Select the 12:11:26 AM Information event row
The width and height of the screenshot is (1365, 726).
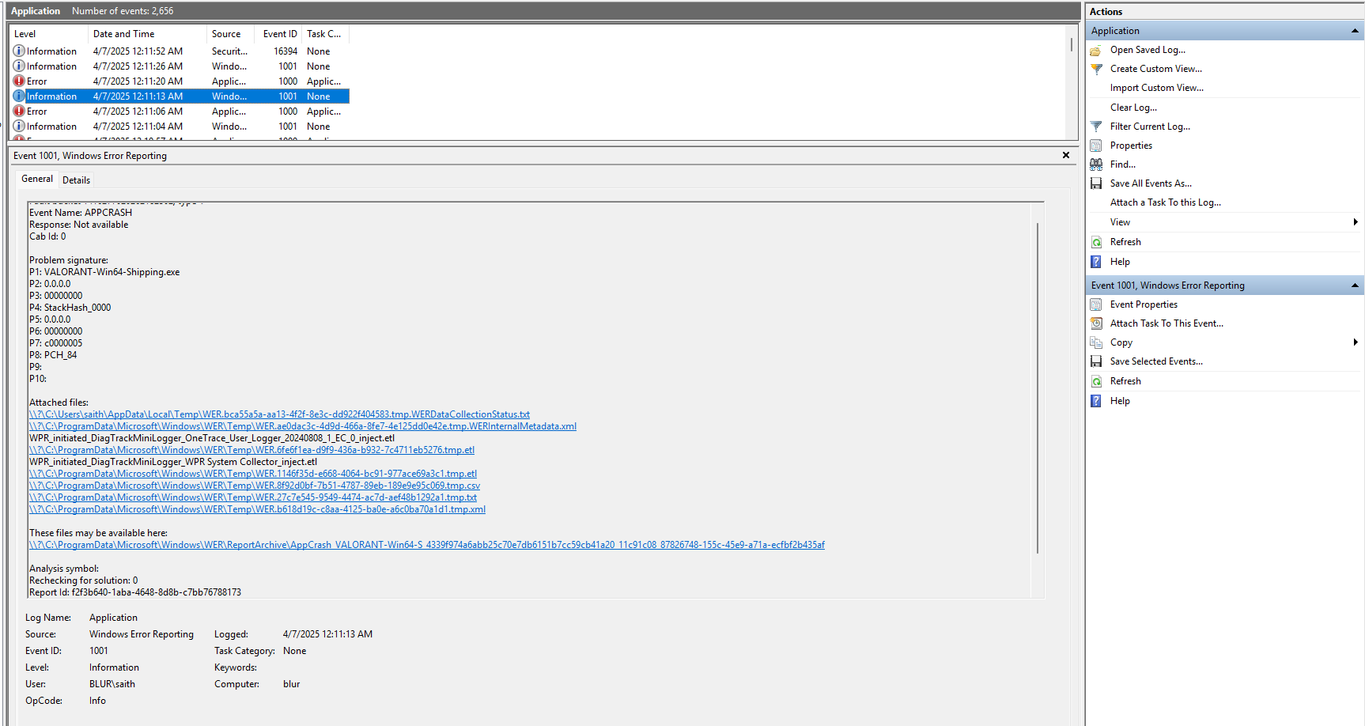(180, 66)
